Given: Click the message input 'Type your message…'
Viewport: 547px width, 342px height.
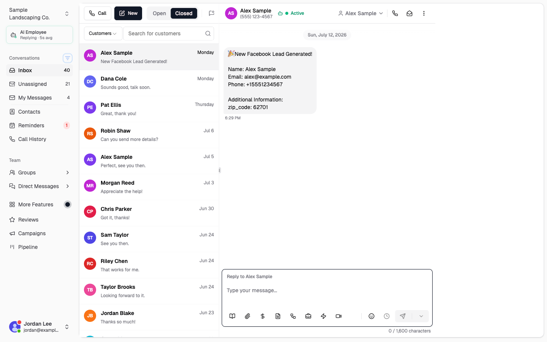Looking at the screenshot, I should [x=327, y=290].
